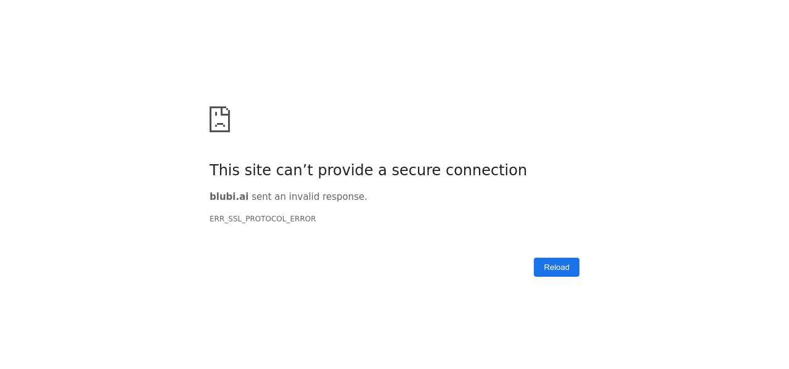Click the bold blubi.ai domain name
This screenshot has height=369, width=789.
[229, 197]
